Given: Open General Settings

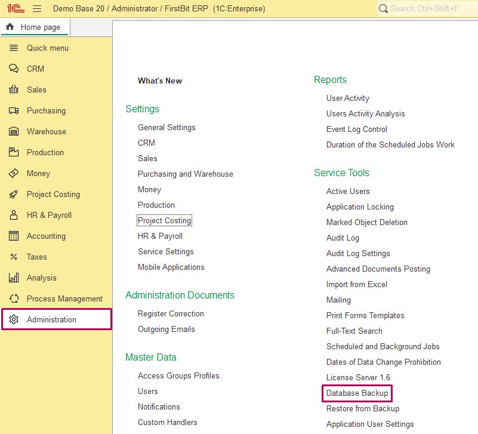Looking at the screenshot, I should click(x=166, y=127).
